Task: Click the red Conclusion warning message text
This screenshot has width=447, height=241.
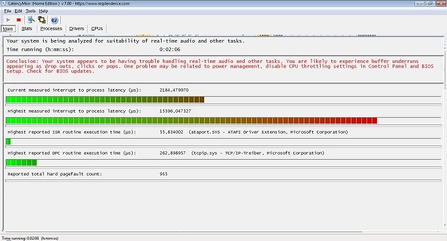Action: (220, 66)
